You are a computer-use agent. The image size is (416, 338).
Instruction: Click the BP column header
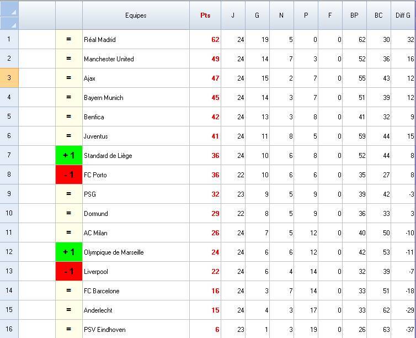coord(354,15)
